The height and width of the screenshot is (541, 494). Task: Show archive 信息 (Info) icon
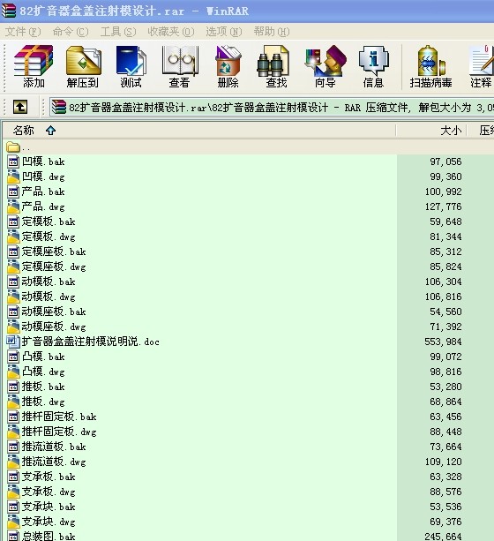pos(373,66)
